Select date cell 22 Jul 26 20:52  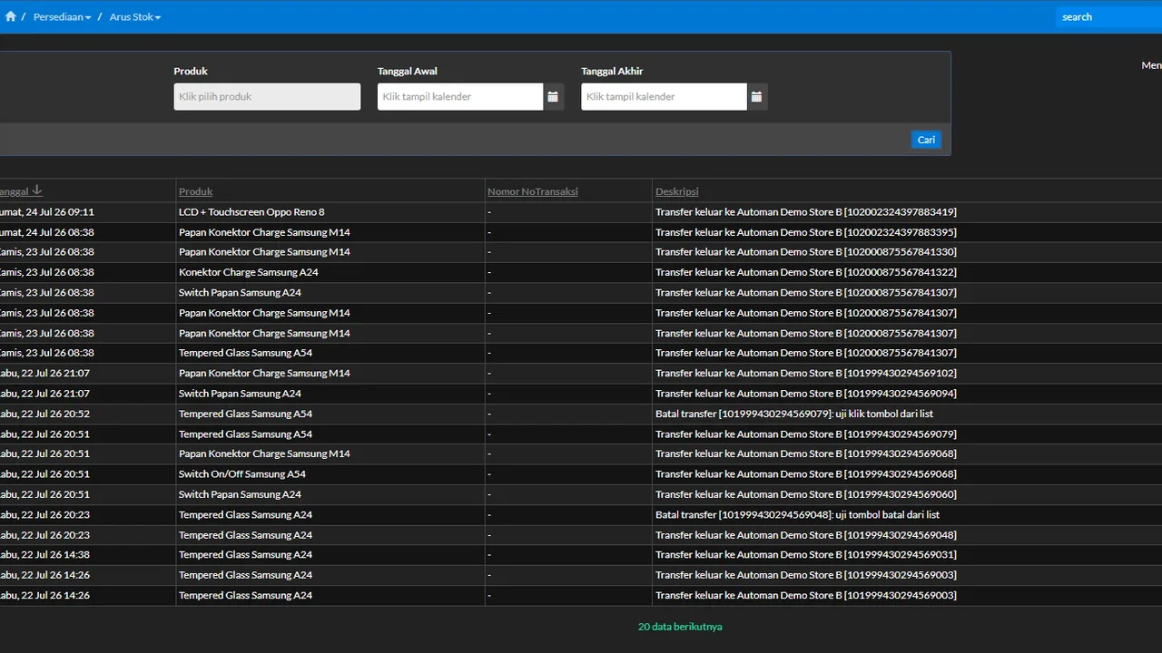44,414
